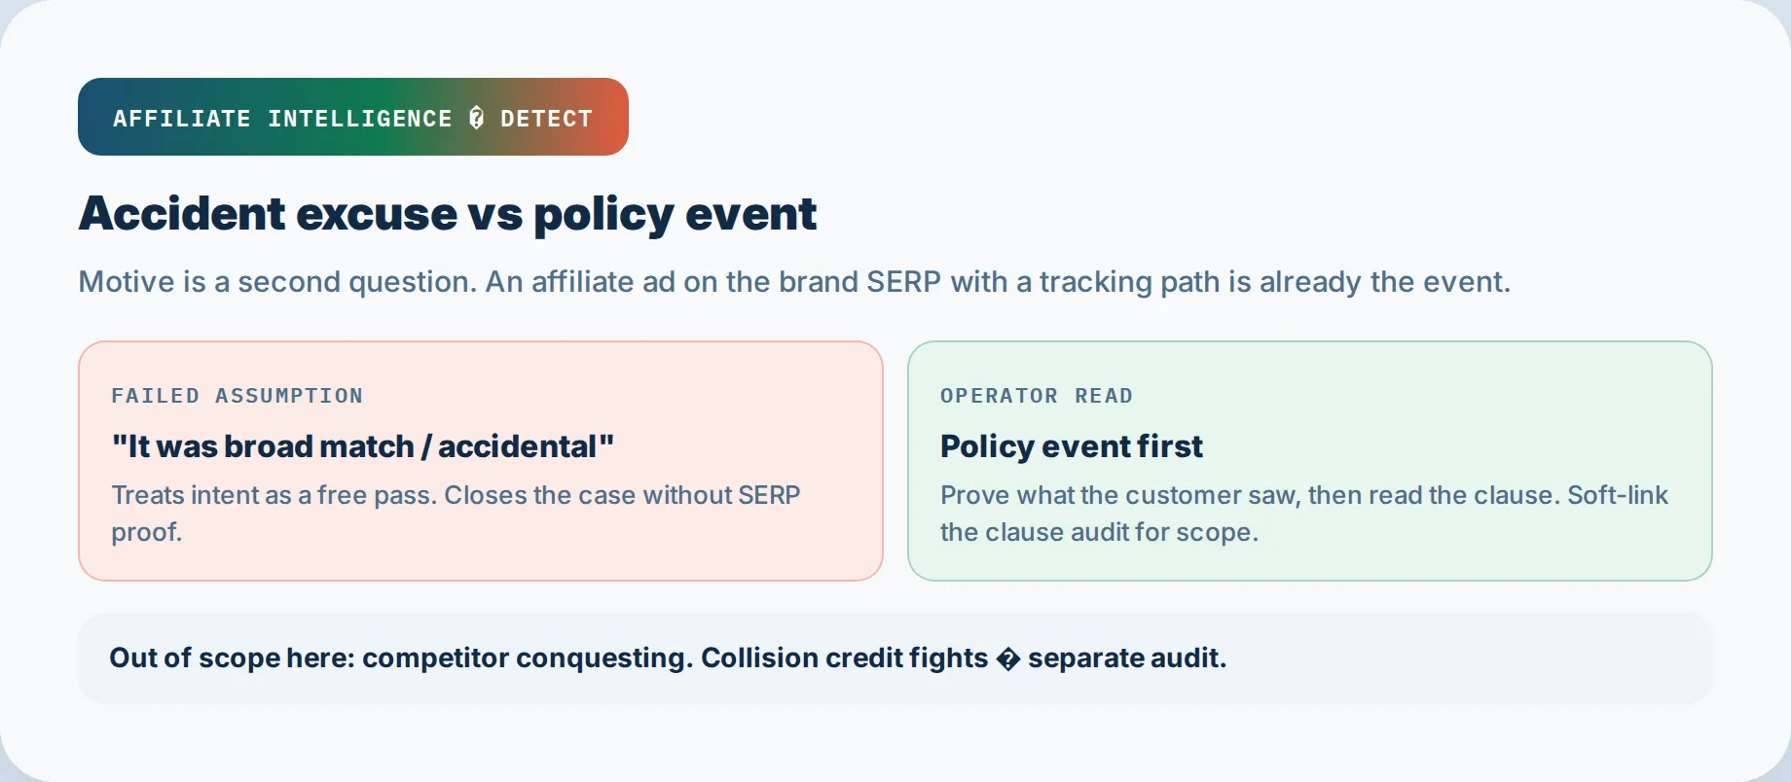Click the words 'SERP proof' in the pink card
This screenshot has height=782, width=1791.
456,514
